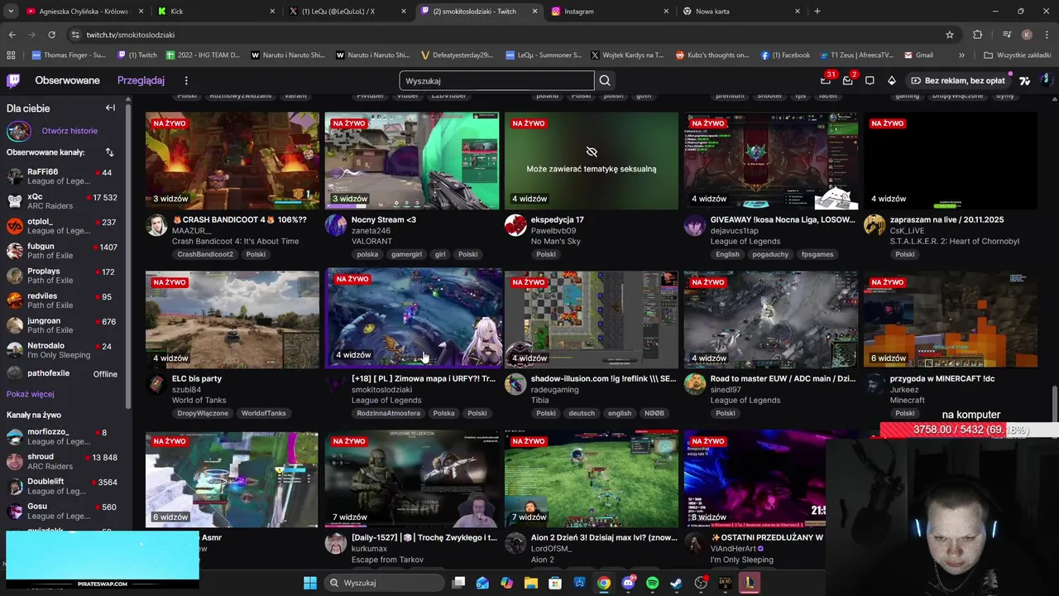Image resolution: width=1059 pixels, height=596 pixels.
Task: Open the notifications inbox with 2 badge
Action: click(x=847, y=80)
